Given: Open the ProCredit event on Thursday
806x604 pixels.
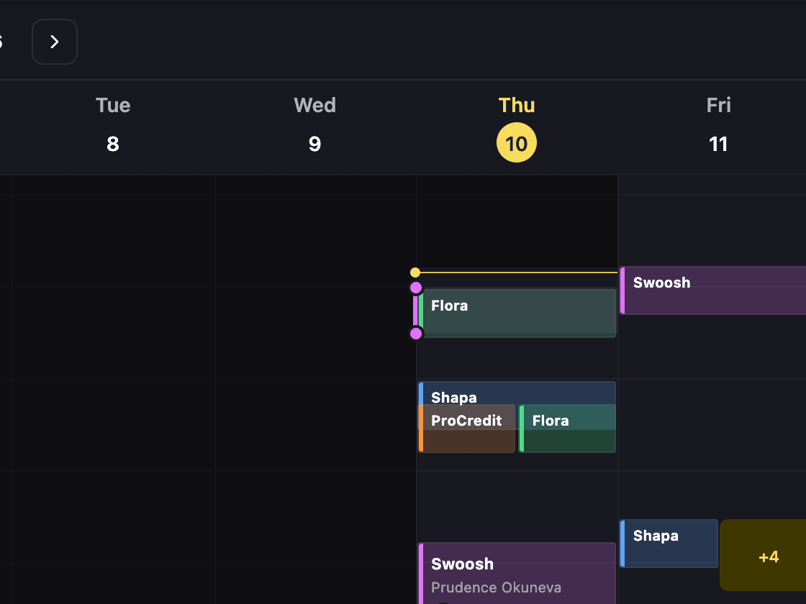Looking at the screenshot, I should tap(467, 429).
